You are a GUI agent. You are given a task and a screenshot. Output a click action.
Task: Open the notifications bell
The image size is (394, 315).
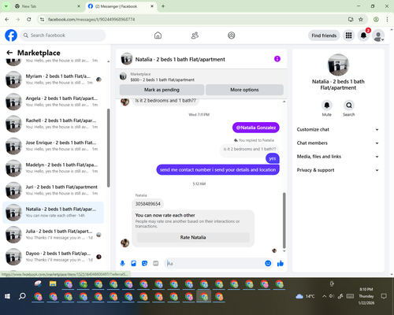(x=363, y=35)
